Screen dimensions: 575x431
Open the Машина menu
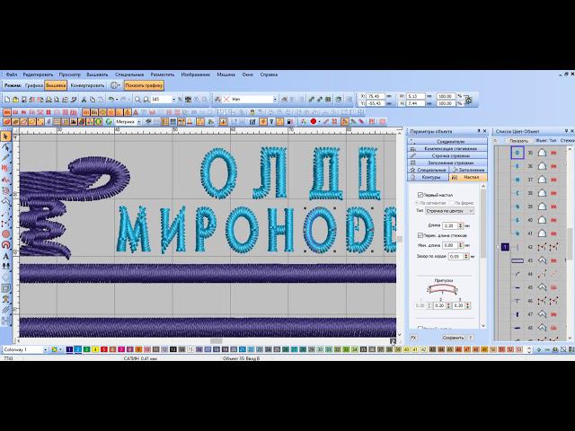(x=226, y=75)
